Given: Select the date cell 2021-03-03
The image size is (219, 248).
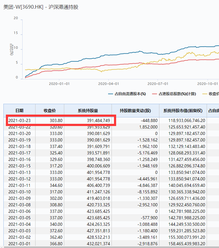Looking at the screenshot, I should pyautogui.click(x=19, y=231).
